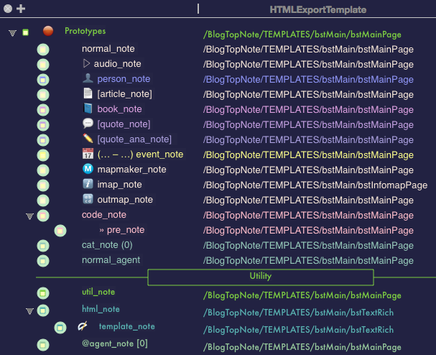This screenshot has height=355, width=436.
Task: Click the normal_note round note icon
Action: pyautogui.click(x=43, y=50)
